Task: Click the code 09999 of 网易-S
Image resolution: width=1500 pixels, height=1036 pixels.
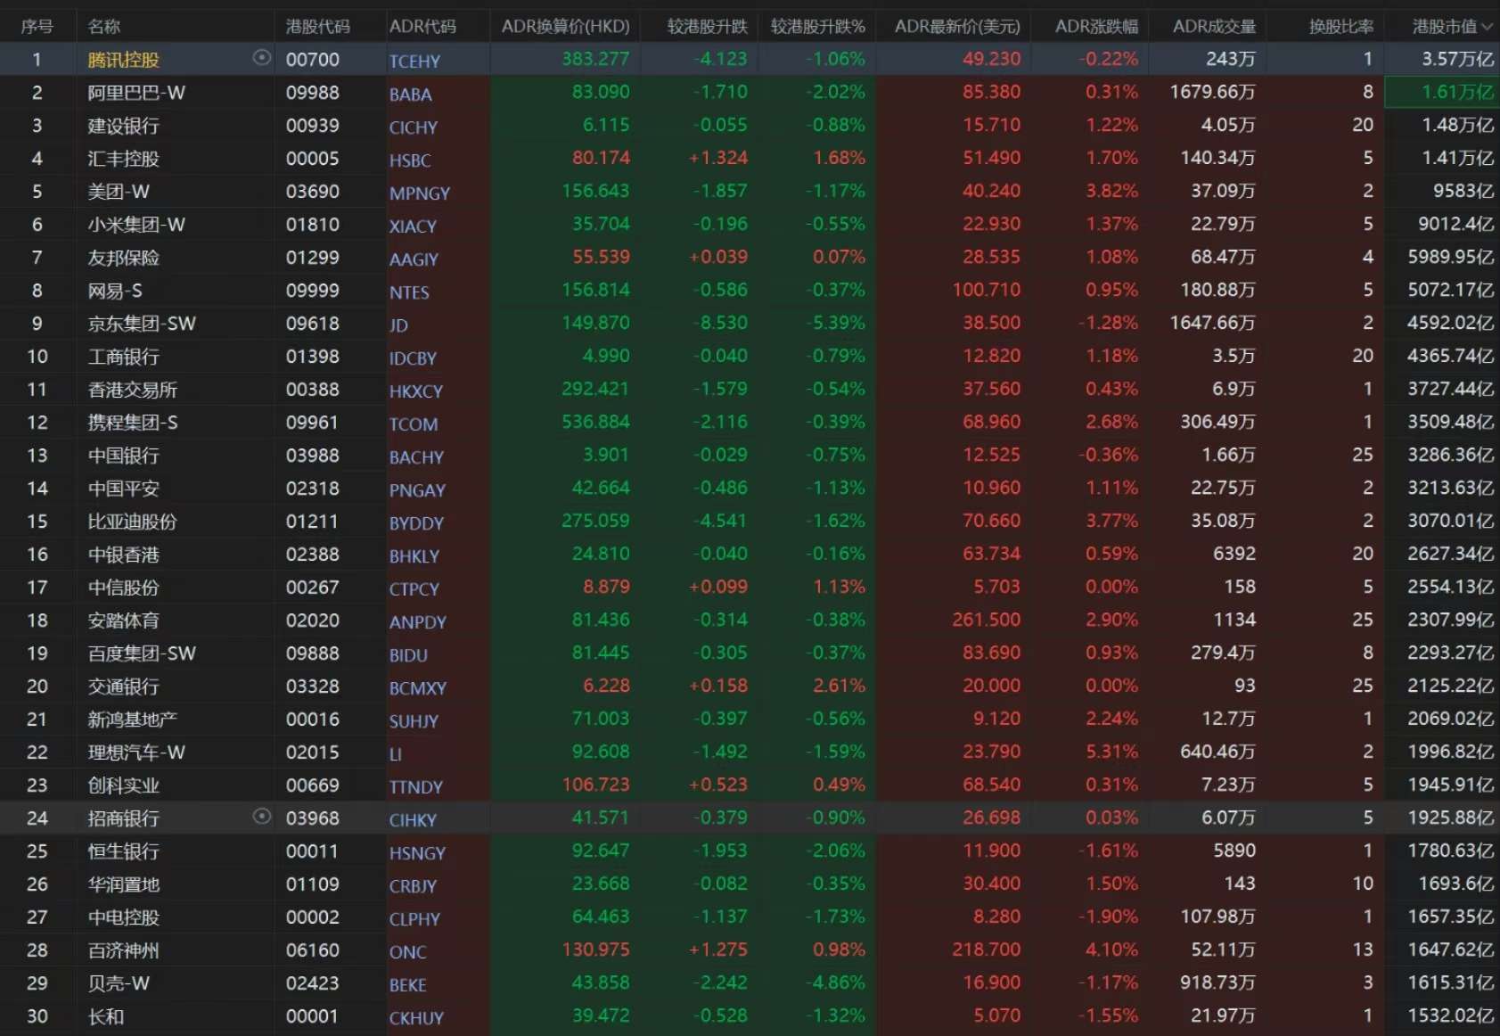Action: (x=312, y=291)
